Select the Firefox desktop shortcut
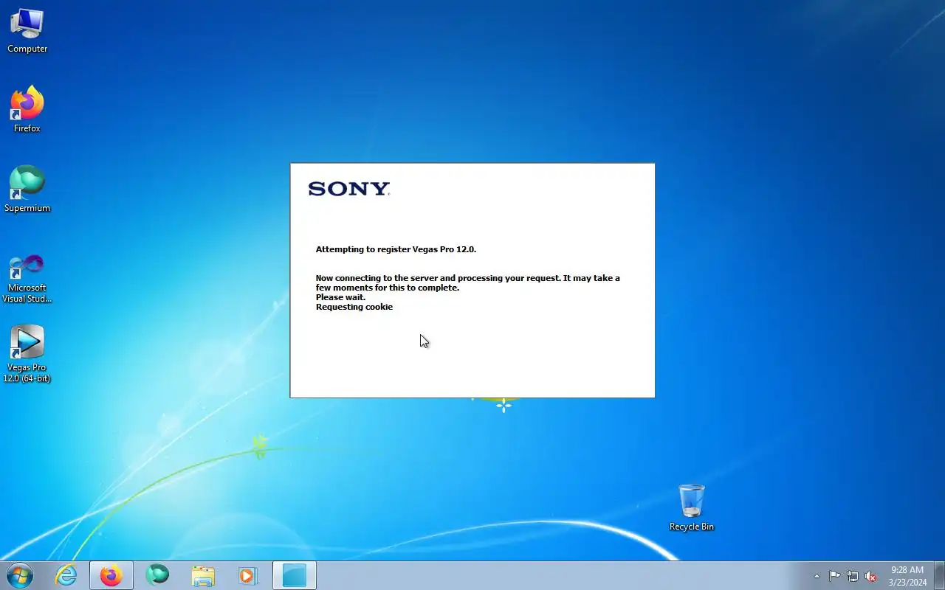 [x=27, y=110]
